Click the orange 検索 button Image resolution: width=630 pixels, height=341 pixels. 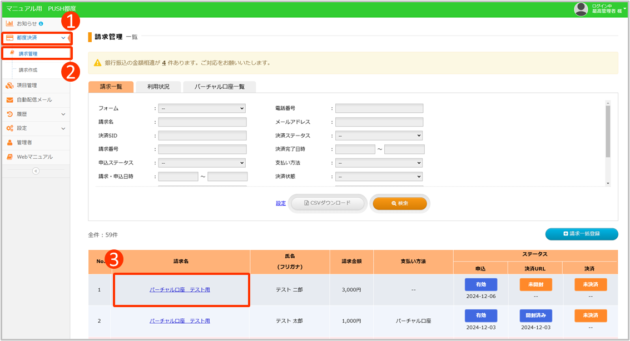(399, 203)
